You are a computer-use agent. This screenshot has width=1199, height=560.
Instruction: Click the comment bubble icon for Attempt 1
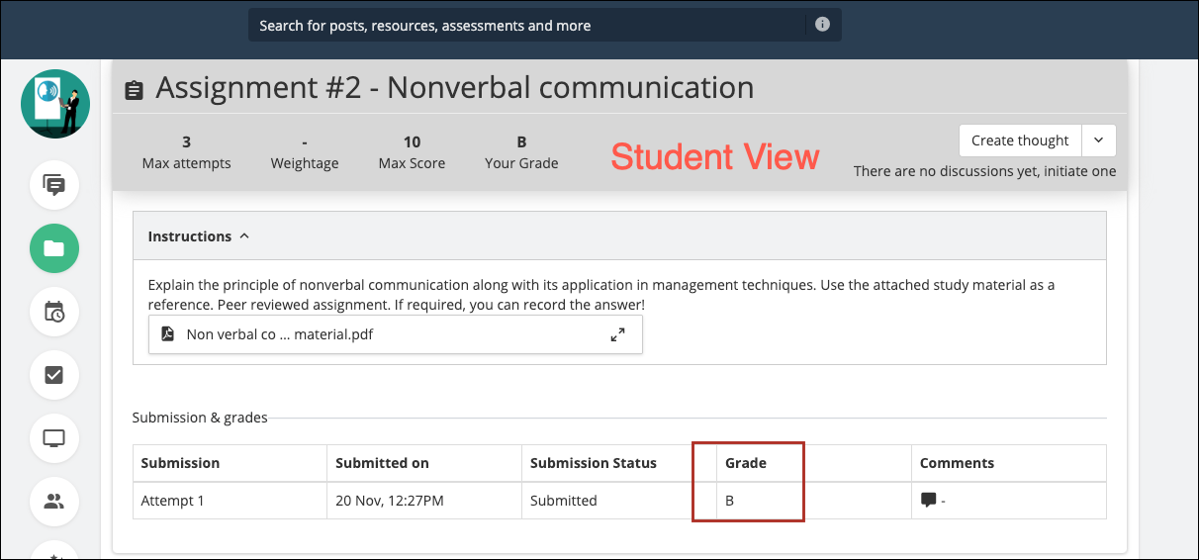(x=928, y=501)
